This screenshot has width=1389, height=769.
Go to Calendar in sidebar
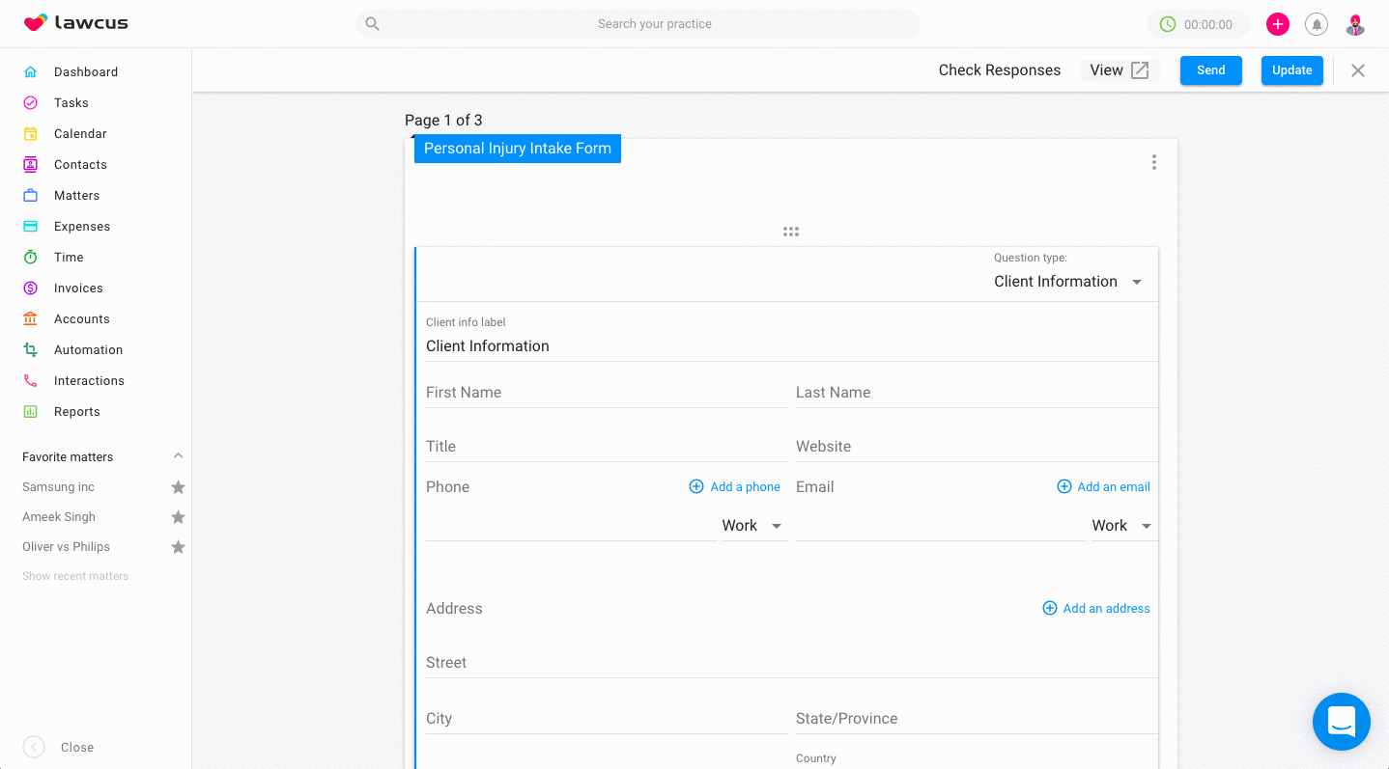pyautogui.click(x=80, y=133)
